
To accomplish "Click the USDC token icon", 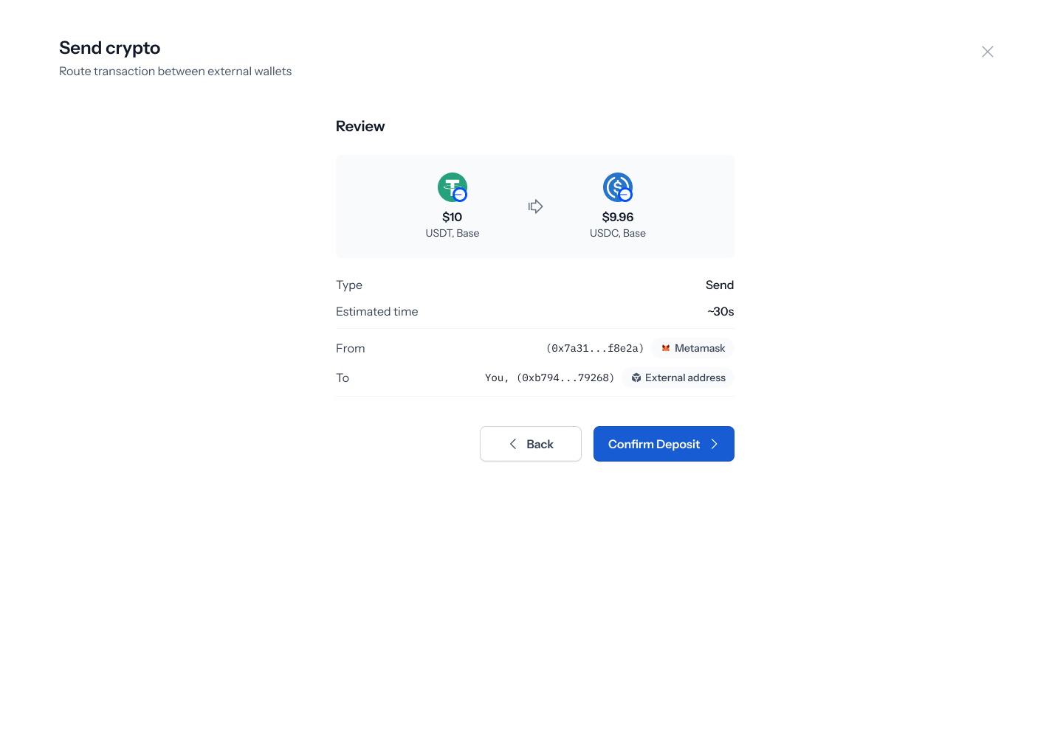I will point(618,187).
